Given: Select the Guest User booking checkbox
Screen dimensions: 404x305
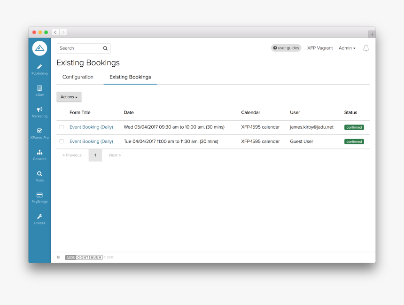Looking at the screenshot, I should 62,141.
